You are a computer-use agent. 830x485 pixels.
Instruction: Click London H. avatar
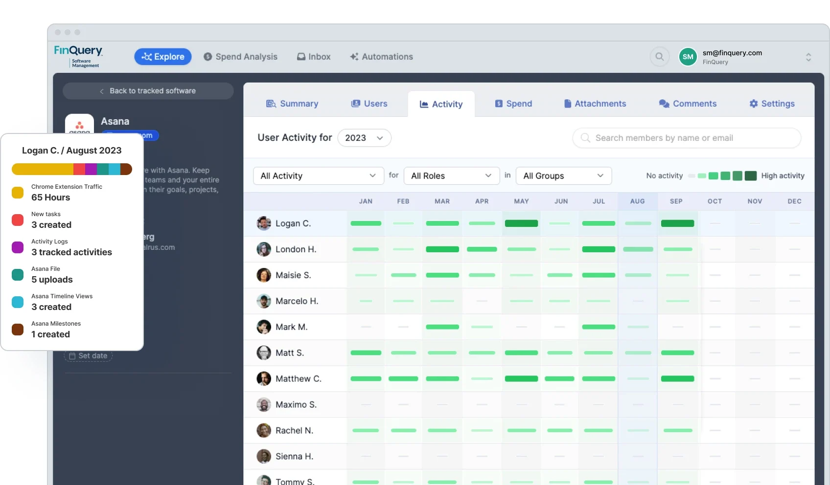264,249
